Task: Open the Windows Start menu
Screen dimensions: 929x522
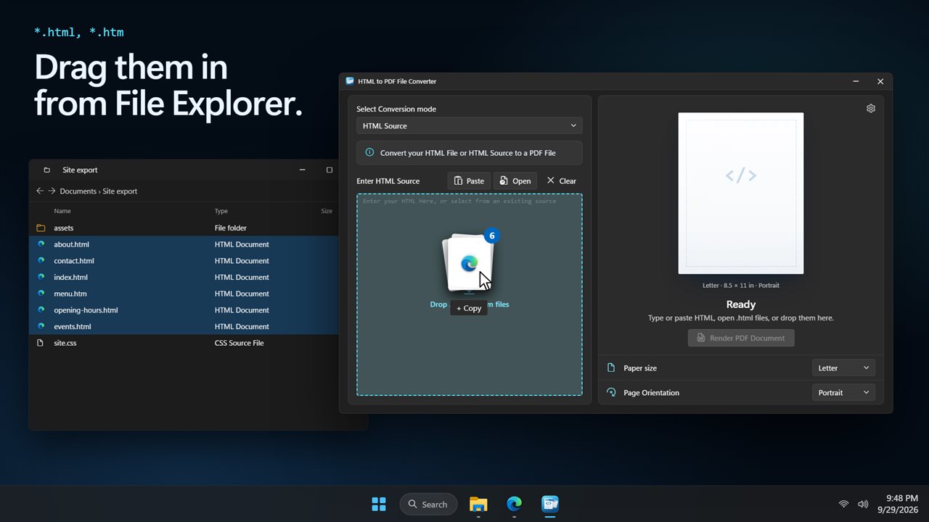Action: pyautogui.click(x=379, y=504)
